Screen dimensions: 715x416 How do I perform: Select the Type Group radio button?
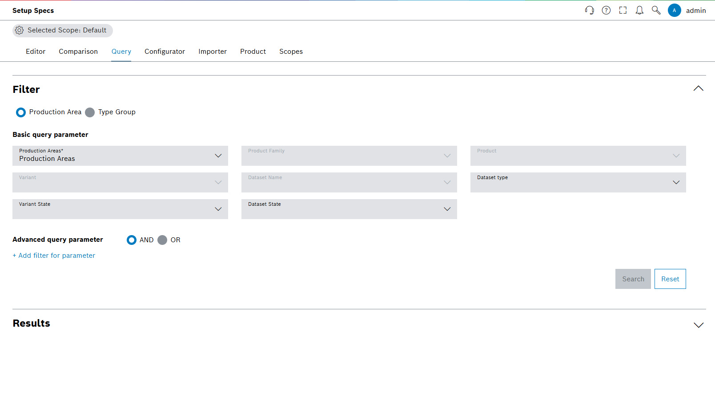pyautogui.click(x=90, y=112)
